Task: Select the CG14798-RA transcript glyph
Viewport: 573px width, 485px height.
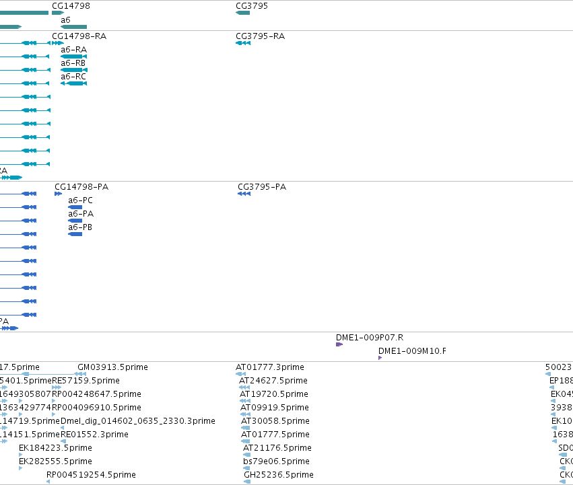Action: (x=58, y=43)
